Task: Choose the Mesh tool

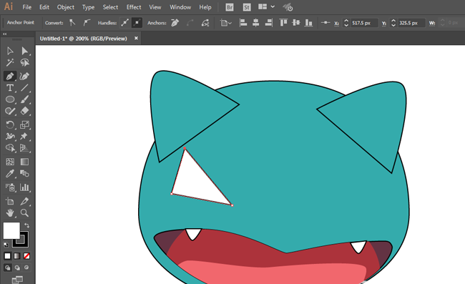Action: click(x=10, y=162)
